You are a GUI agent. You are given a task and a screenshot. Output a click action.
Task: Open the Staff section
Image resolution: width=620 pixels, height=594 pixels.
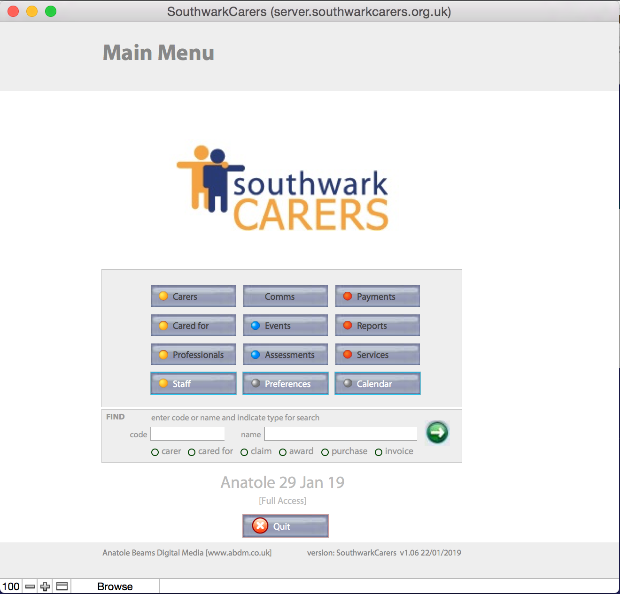coord(194,383)
